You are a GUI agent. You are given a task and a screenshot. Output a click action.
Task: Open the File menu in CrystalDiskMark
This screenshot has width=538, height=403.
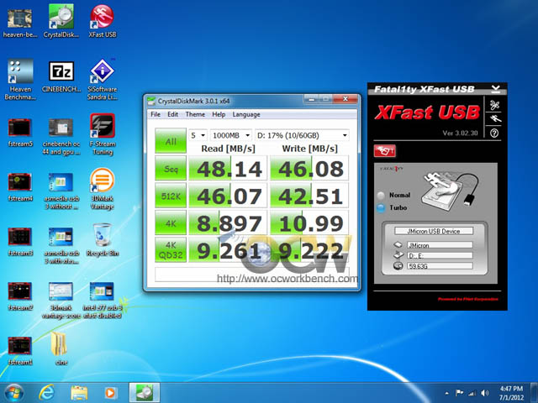tap(156, 114)
